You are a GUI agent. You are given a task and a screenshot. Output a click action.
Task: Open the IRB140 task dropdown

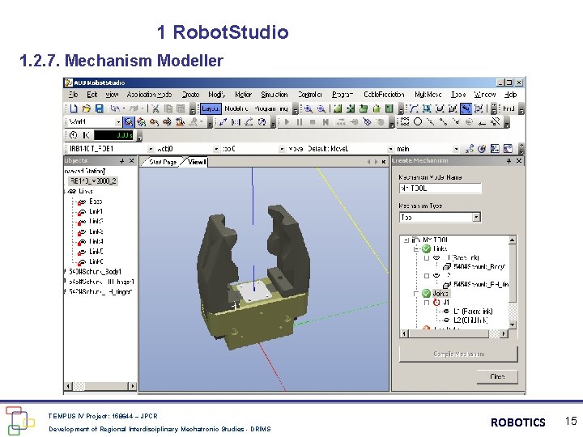[x=151, y=149]
